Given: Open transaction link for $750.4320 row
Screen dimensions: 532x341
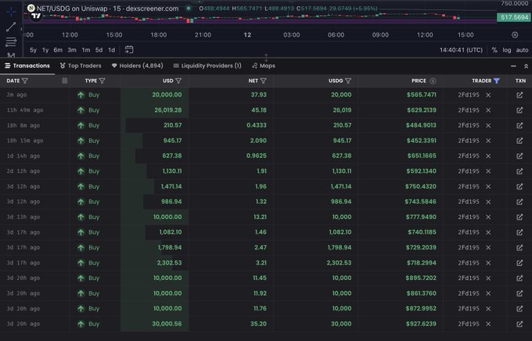Looking at the screenshot, I should tap(519, 187).
